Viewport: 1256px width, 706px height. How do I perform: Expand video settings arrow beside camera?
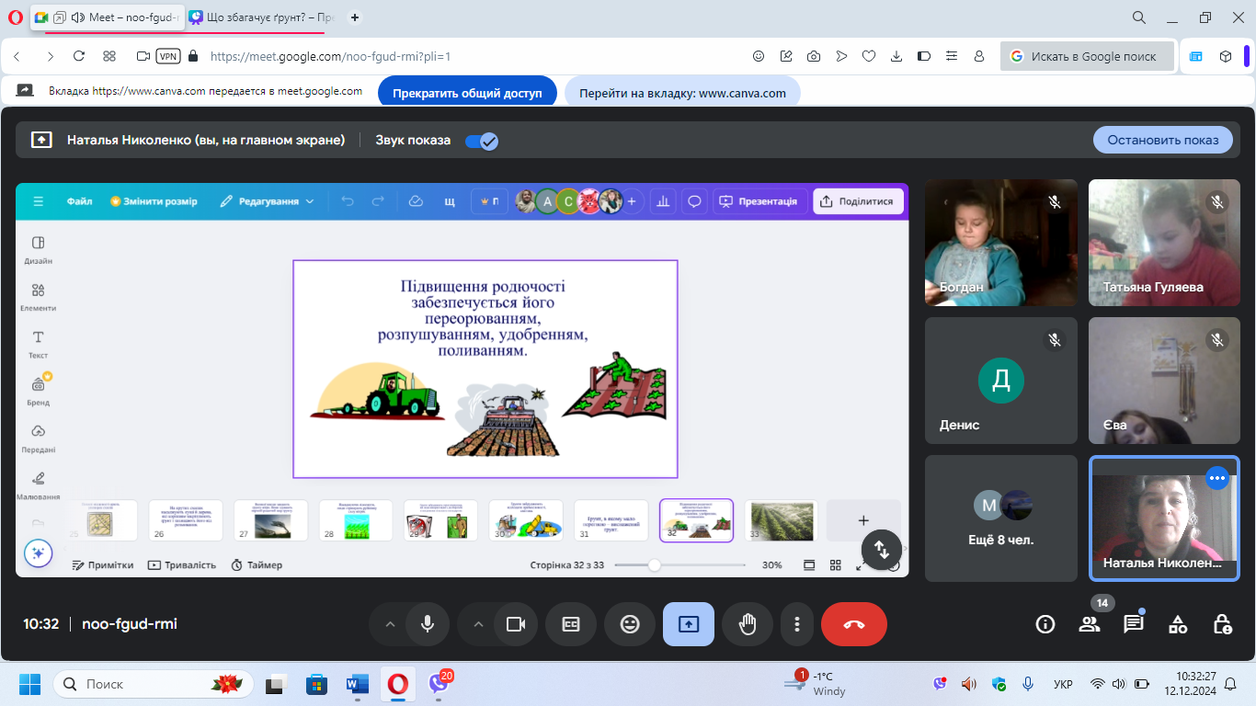tap(478, 624)
